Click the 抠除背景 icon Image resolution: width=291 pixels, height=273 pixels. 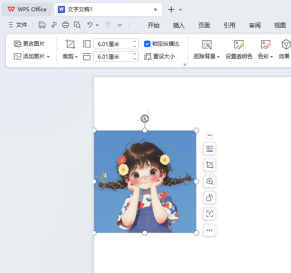[x=207, y=45]
